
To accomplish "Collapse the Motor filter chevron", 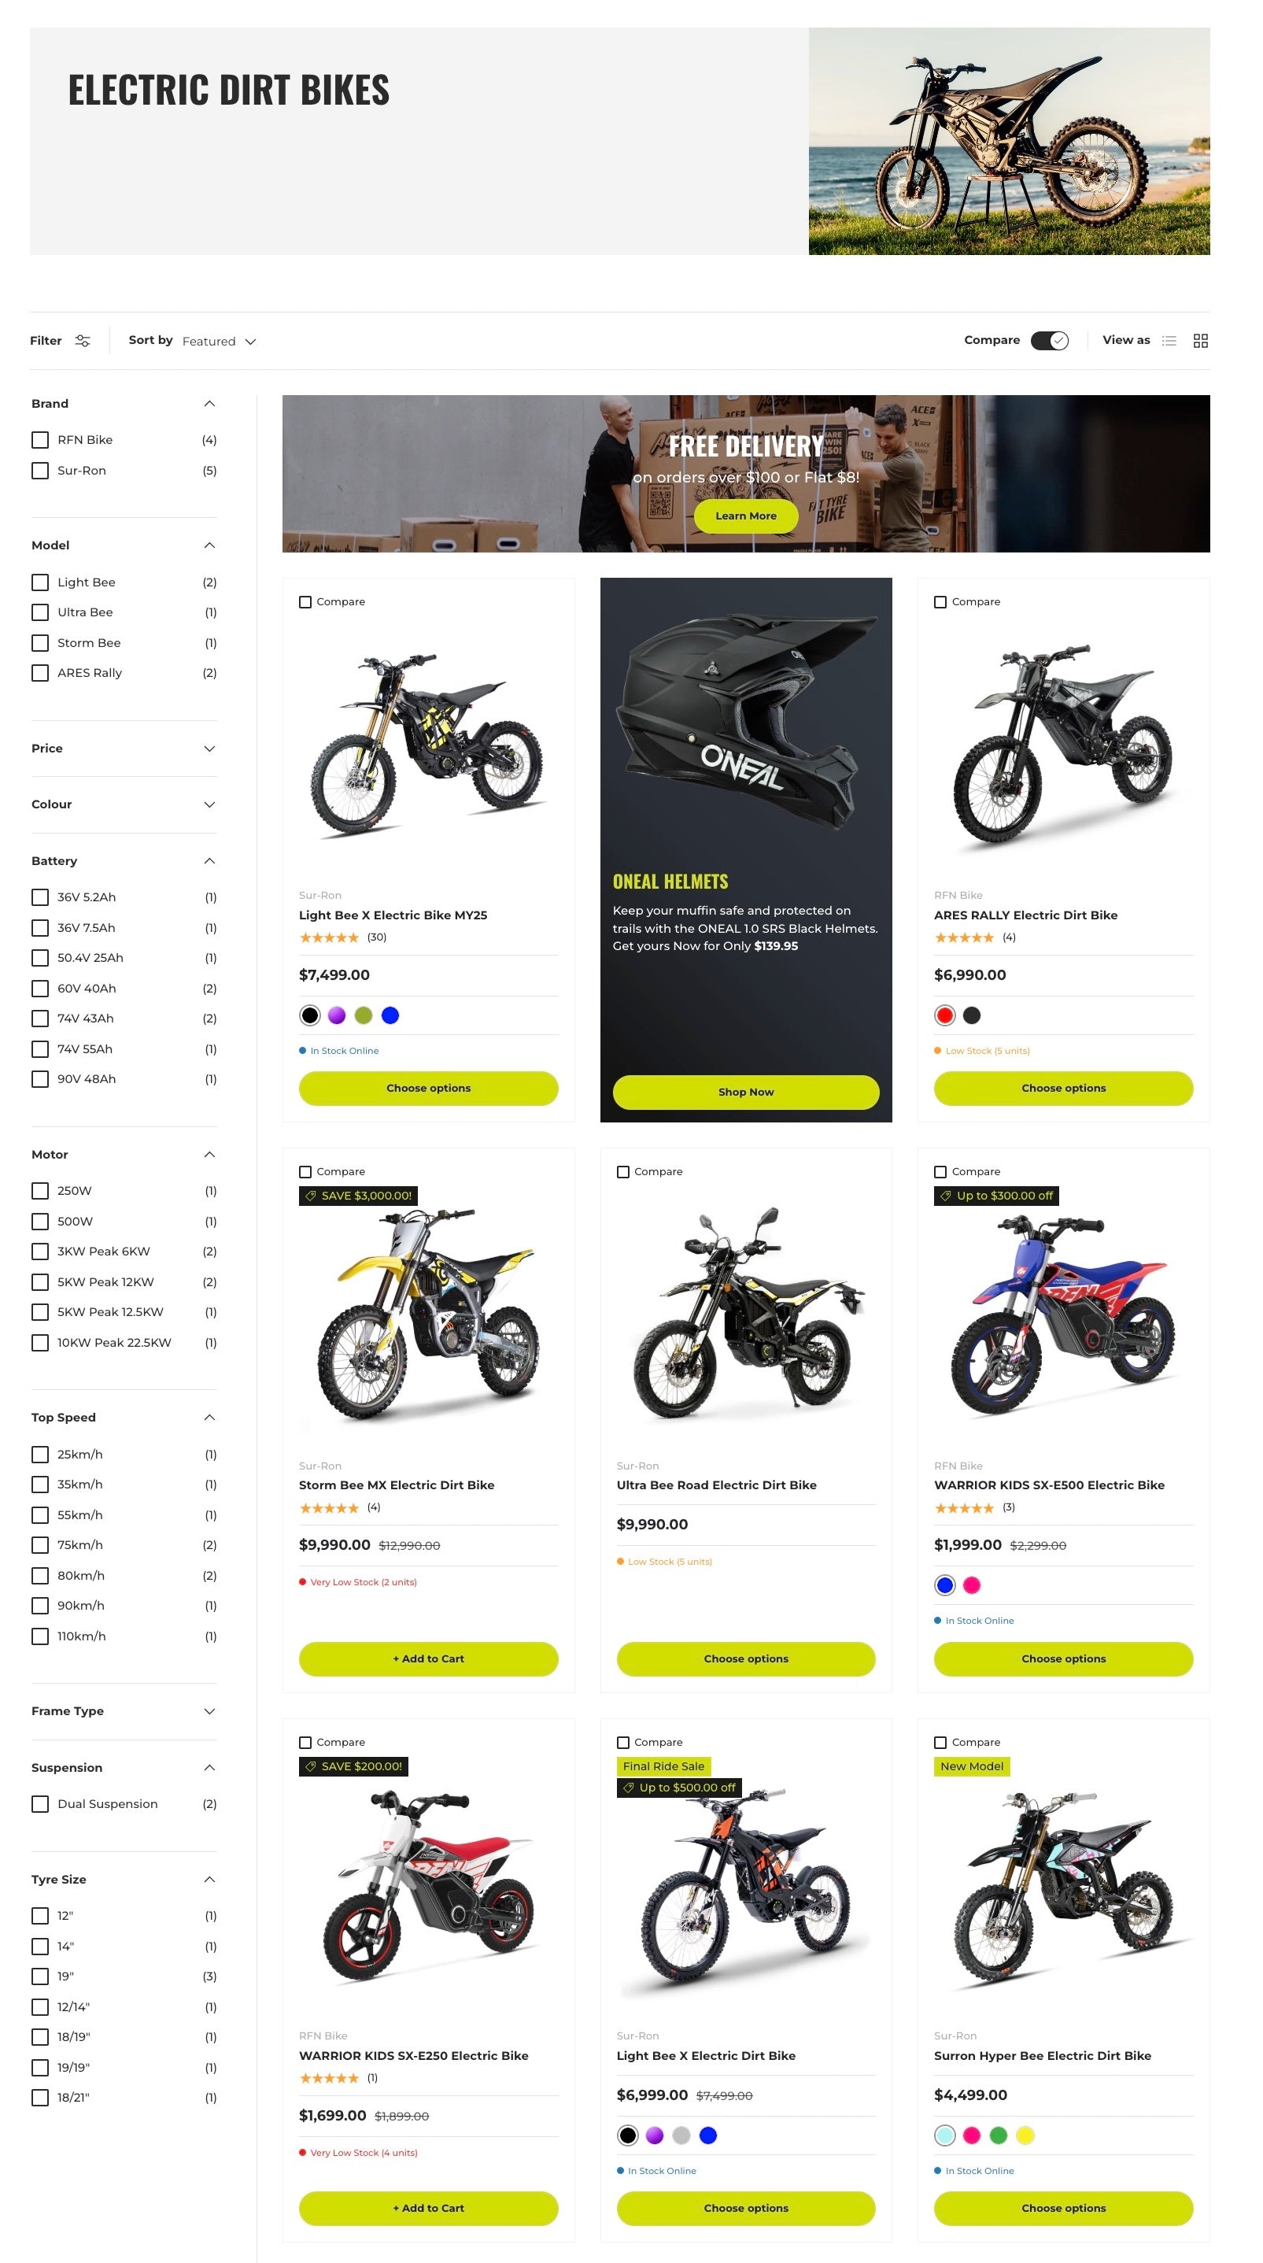I will pyautogui.click(x=209, y=1155).
